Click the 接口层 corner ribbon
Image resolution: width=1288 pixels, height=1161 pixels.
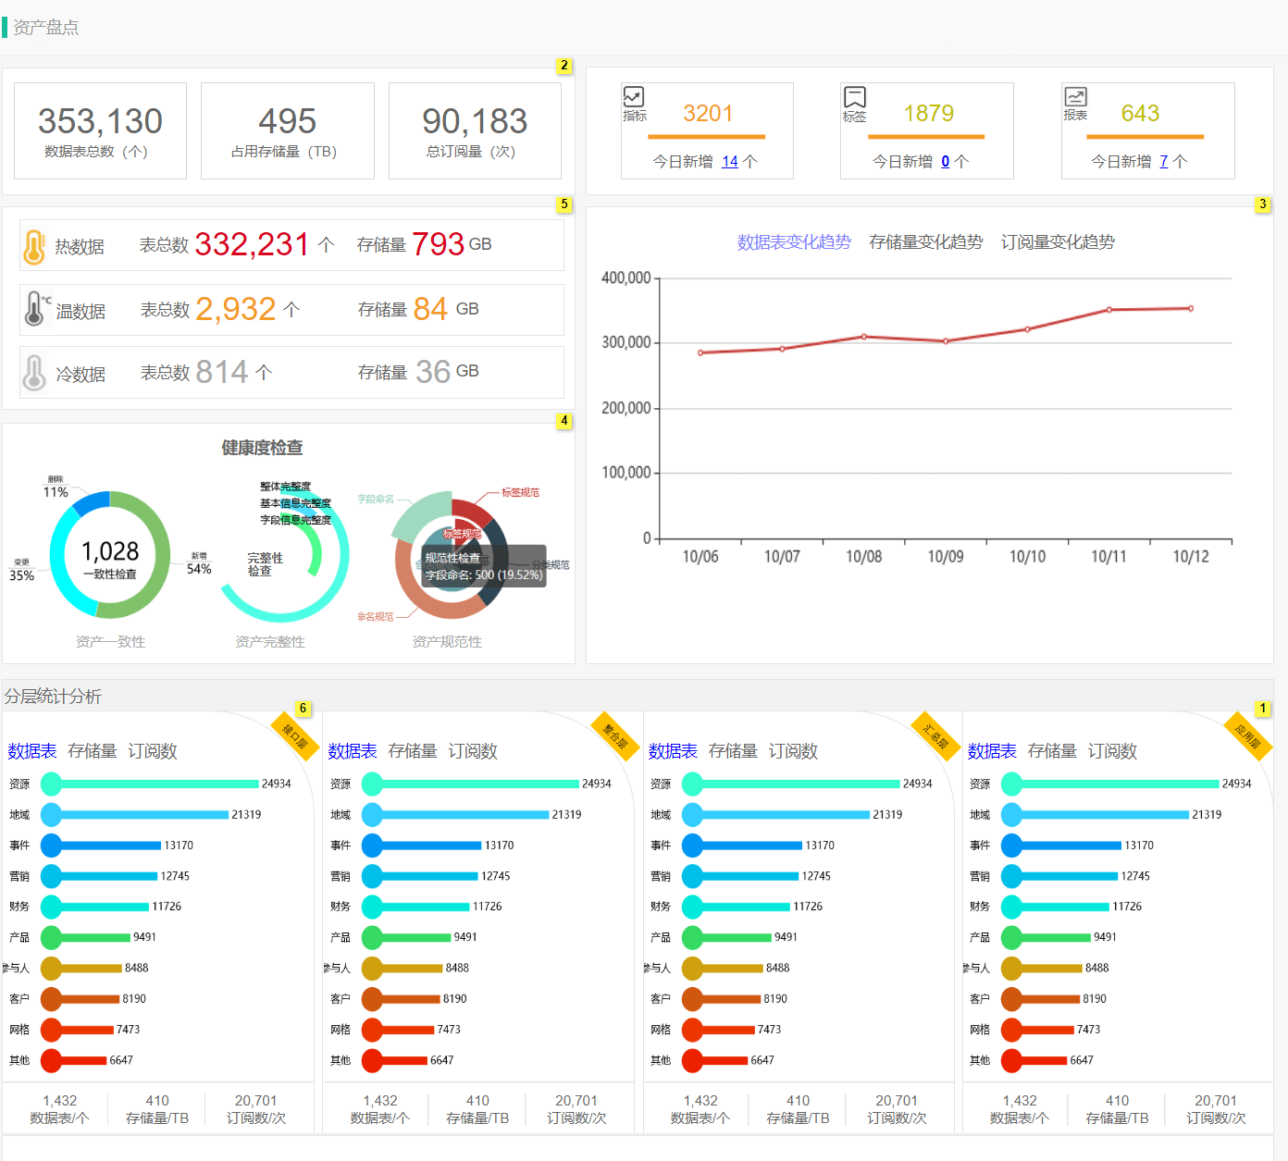click(x=295, y=736)
